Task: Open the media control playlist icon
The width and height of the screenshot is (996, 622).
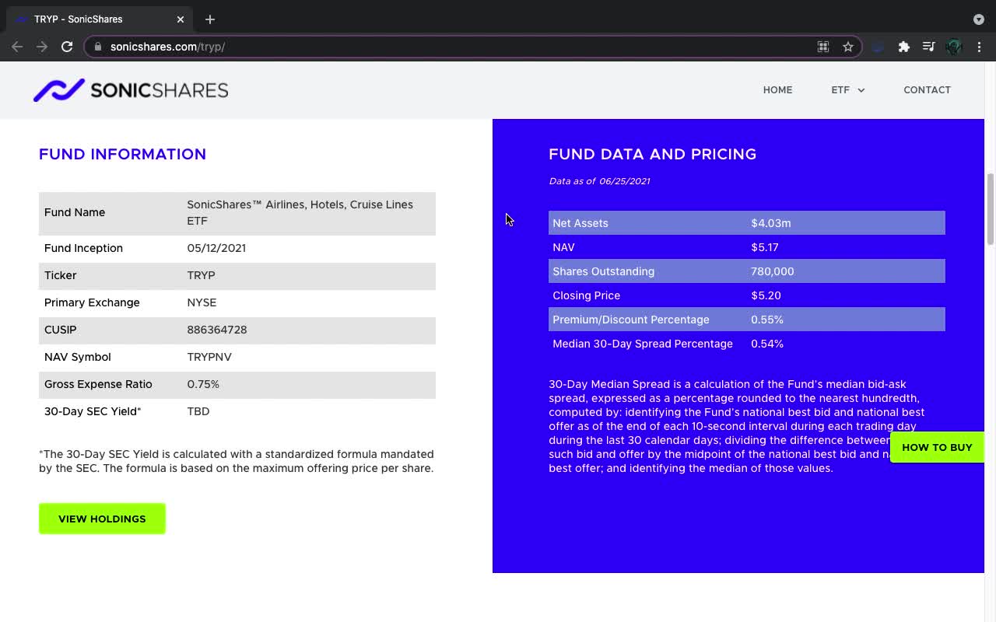Action: [x=929, y=47]
